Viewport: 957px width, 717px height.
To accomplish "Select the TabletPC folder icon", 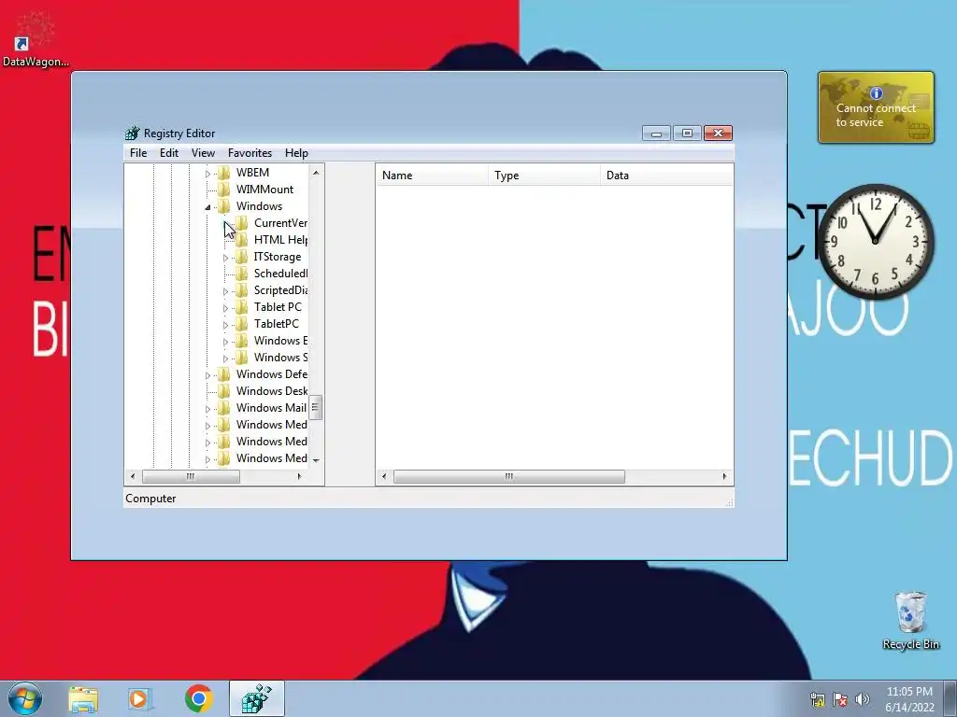I will click(x=242, y=324).
